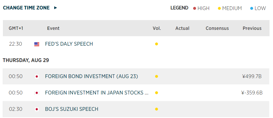Viewport: 273px width, 118px height.
Task: Click the volatility dot for BoJ's Suzuki Speech
Action: [157, 109]
